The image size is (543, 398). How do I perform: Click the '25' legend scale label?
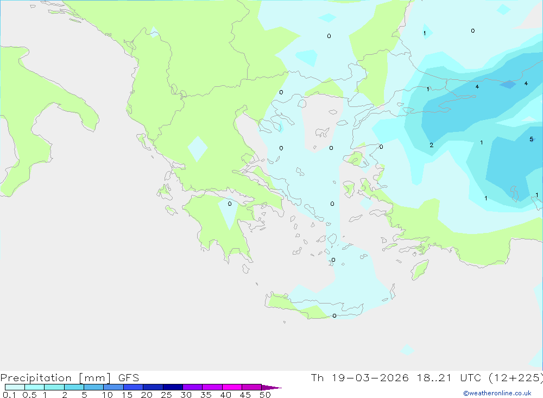click(167, 395)
